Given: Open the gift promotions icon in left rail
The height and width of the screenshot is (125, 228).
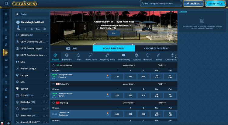Looking at the screenshot, I should [x=6, y=14].
